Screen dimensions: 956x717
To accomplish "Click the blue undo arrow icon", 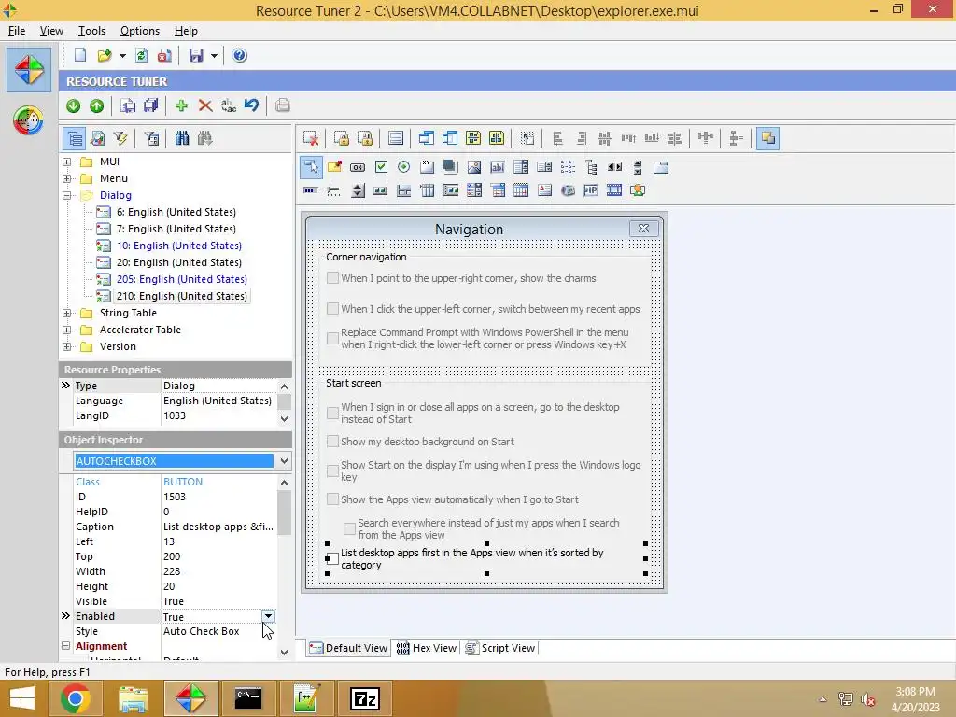I will 251,105.
